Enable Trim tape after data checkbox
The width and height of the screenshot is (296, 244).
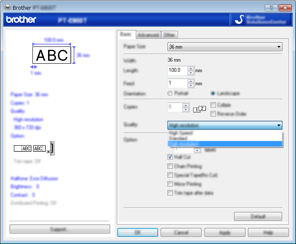pyautogui.click(x=170, y=193)
